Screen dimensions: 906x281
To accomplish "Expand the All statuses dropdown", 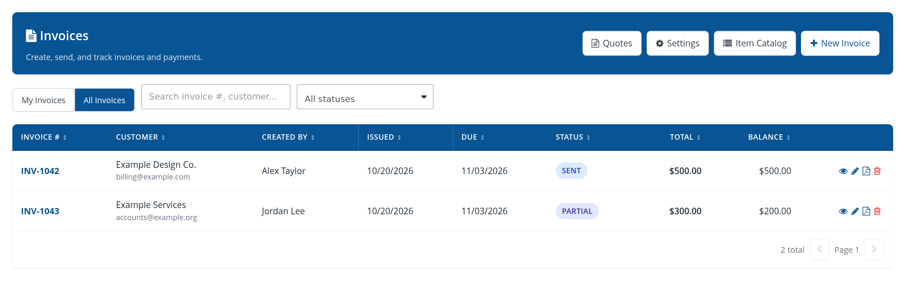I will click(365, 97).
